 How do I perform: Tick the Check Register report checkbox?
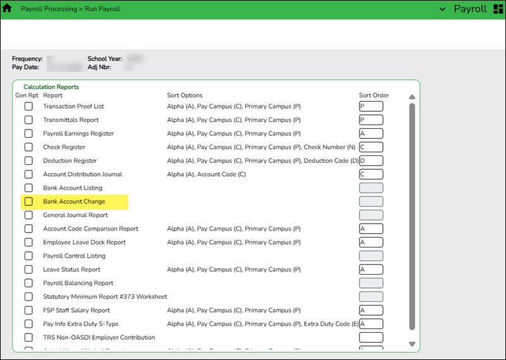pos(28,147)
